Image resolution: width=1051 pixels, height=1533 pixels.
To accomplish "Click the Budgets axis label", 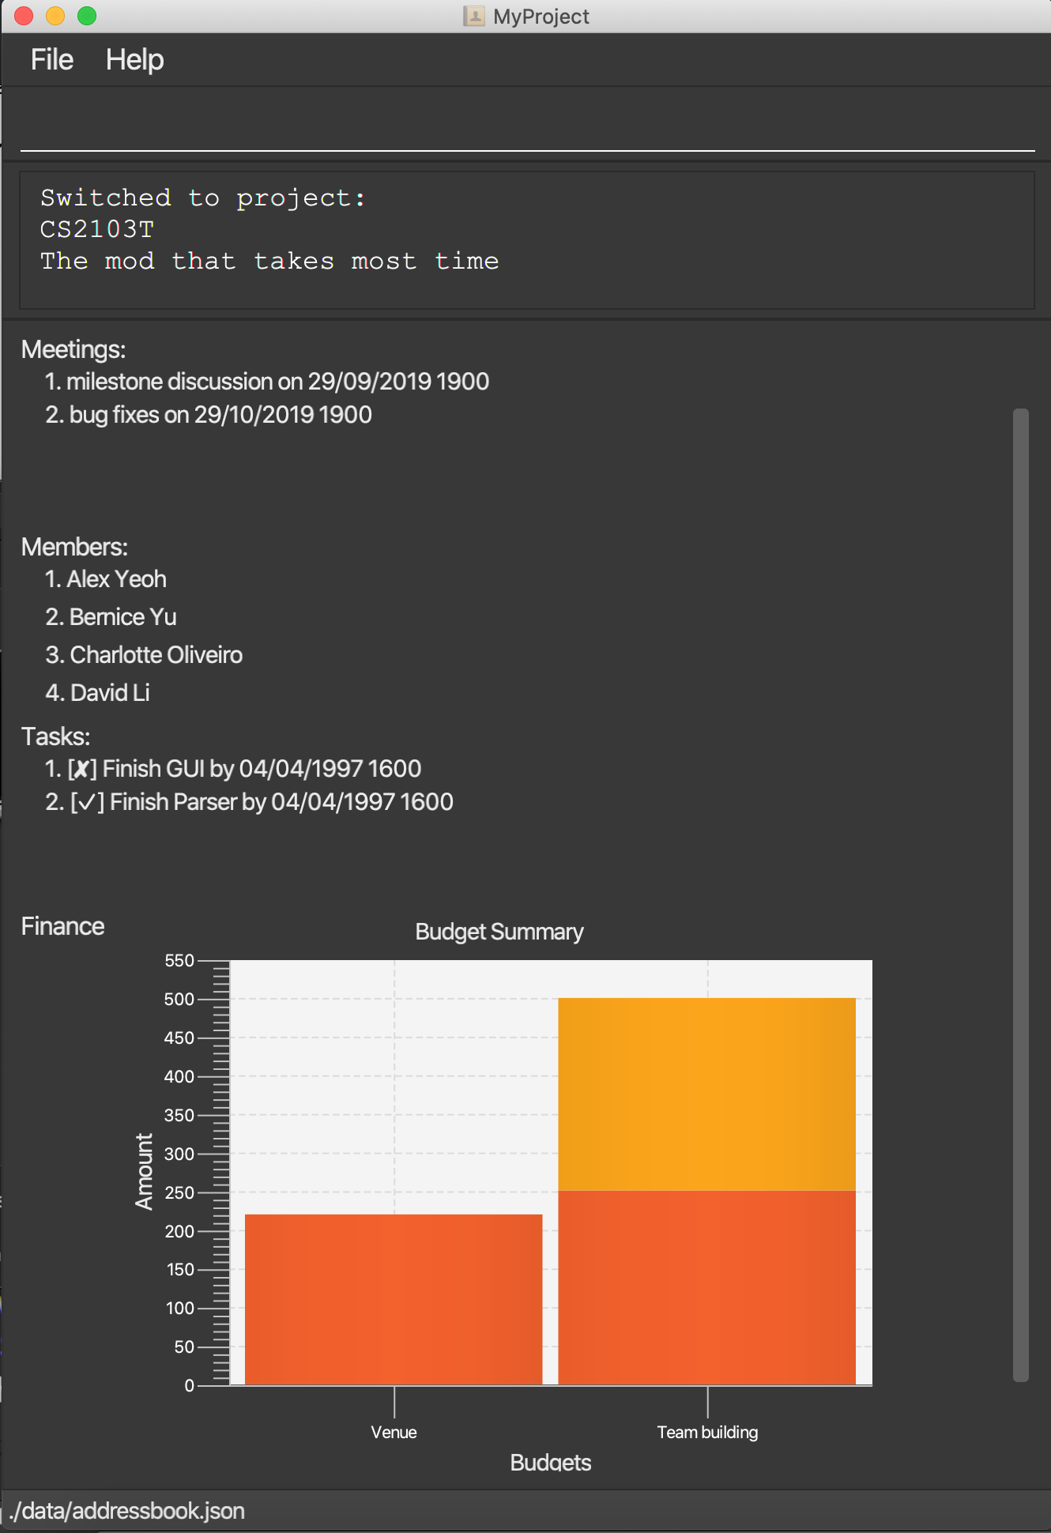I will click(x=551, y=1462).
